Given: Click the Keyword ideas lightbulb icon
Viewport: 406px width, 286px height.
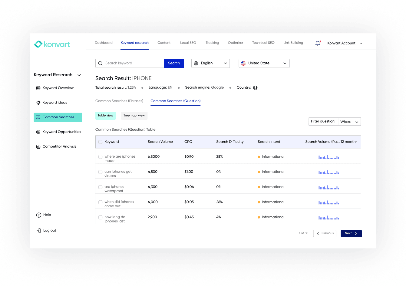Looking at the screenshot, I should 38,103.
